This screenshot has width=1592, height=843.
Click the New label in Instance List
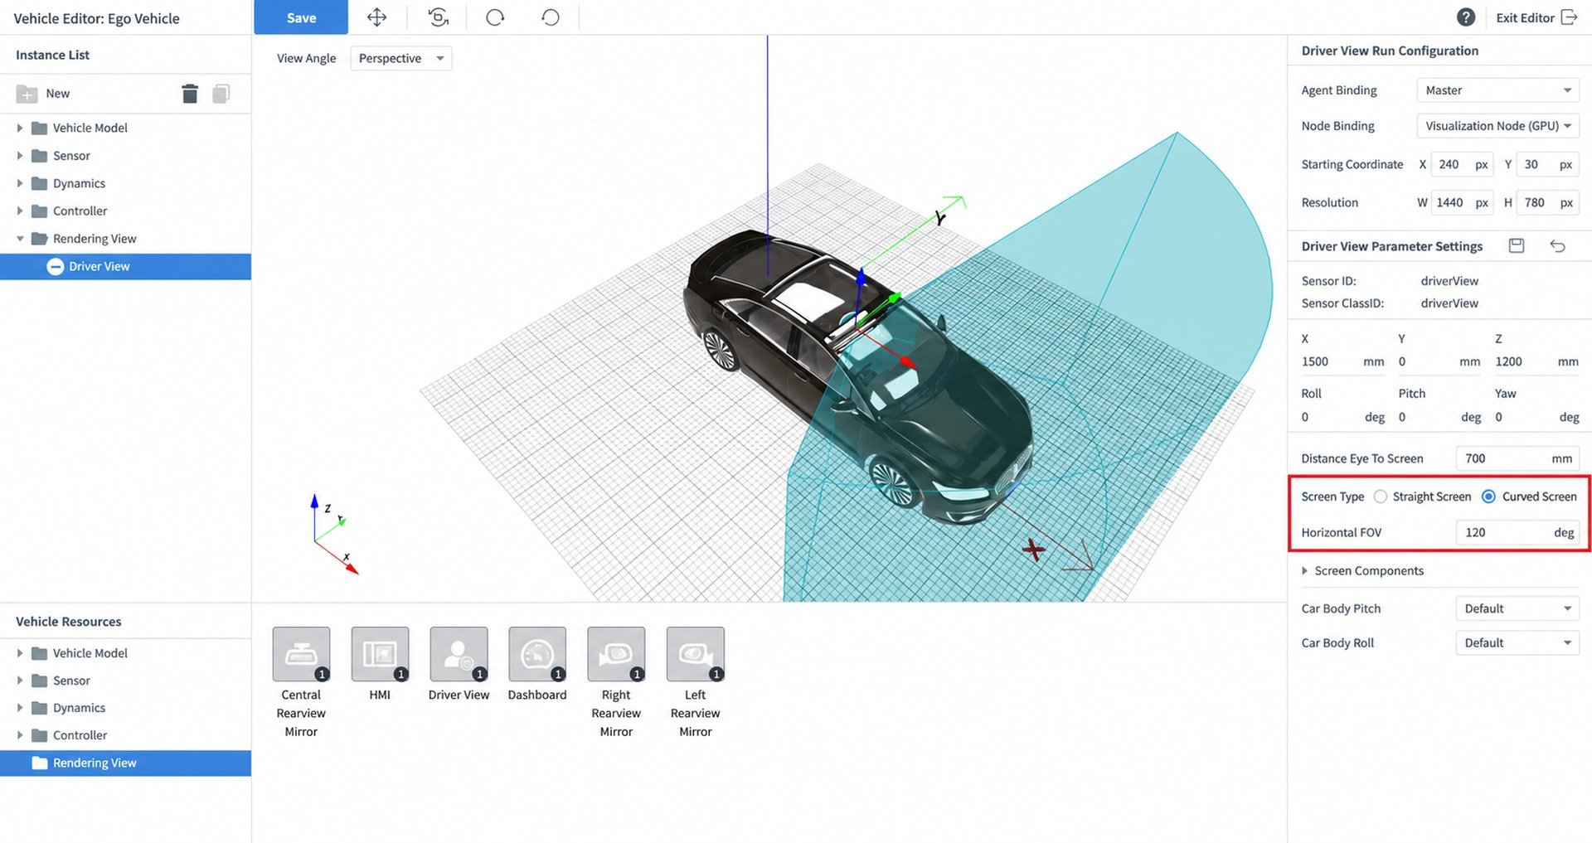(x=57, y=94)
